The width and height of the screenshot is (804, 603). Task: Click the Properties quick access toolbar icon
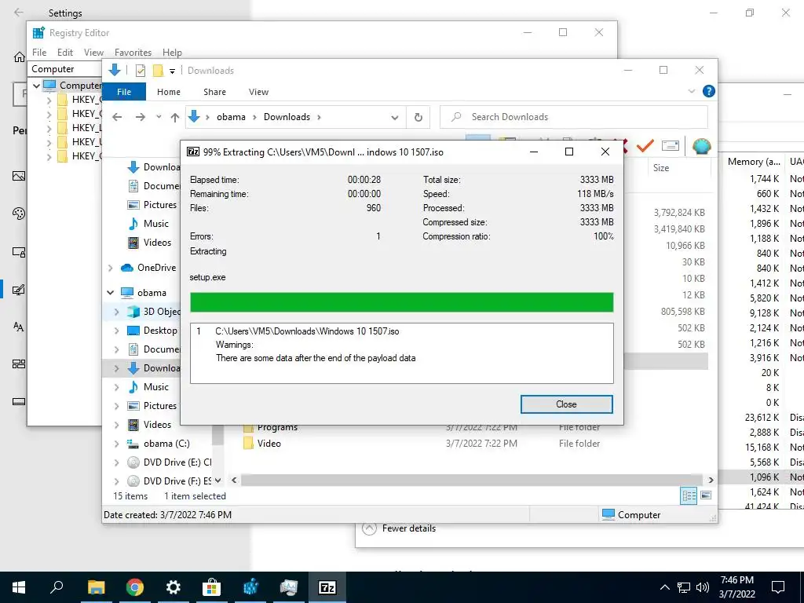[140, 70]
